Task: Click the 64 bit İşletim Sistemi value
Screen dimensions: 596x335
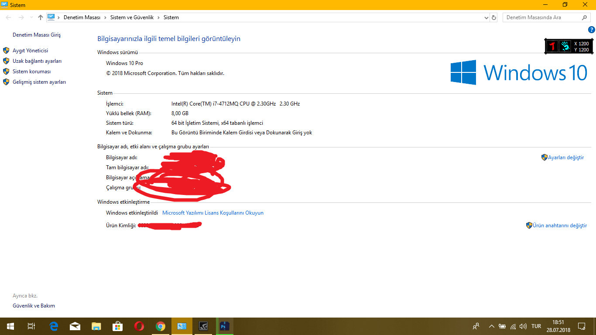Action: pyautogui.click(x=217, y=123)
